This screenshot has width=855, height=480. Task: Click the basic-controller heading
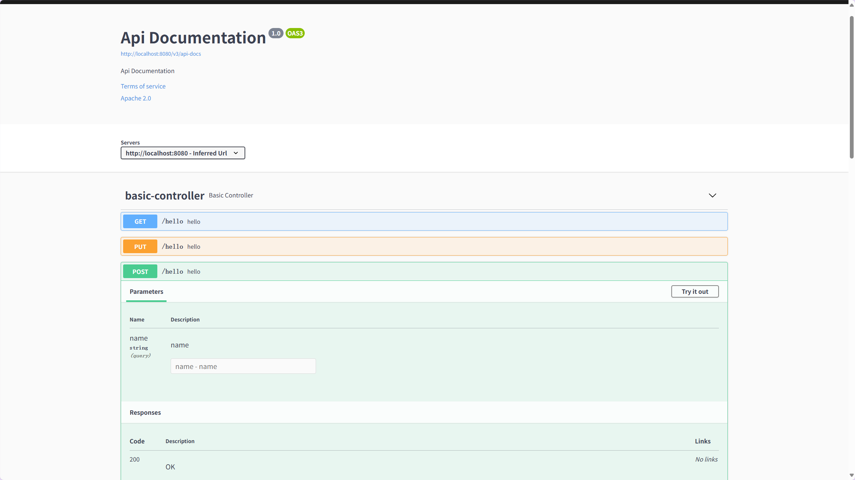[165, 195]
